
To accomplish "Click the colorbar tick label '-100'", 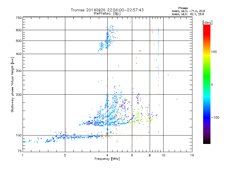I will pos(215,117).
